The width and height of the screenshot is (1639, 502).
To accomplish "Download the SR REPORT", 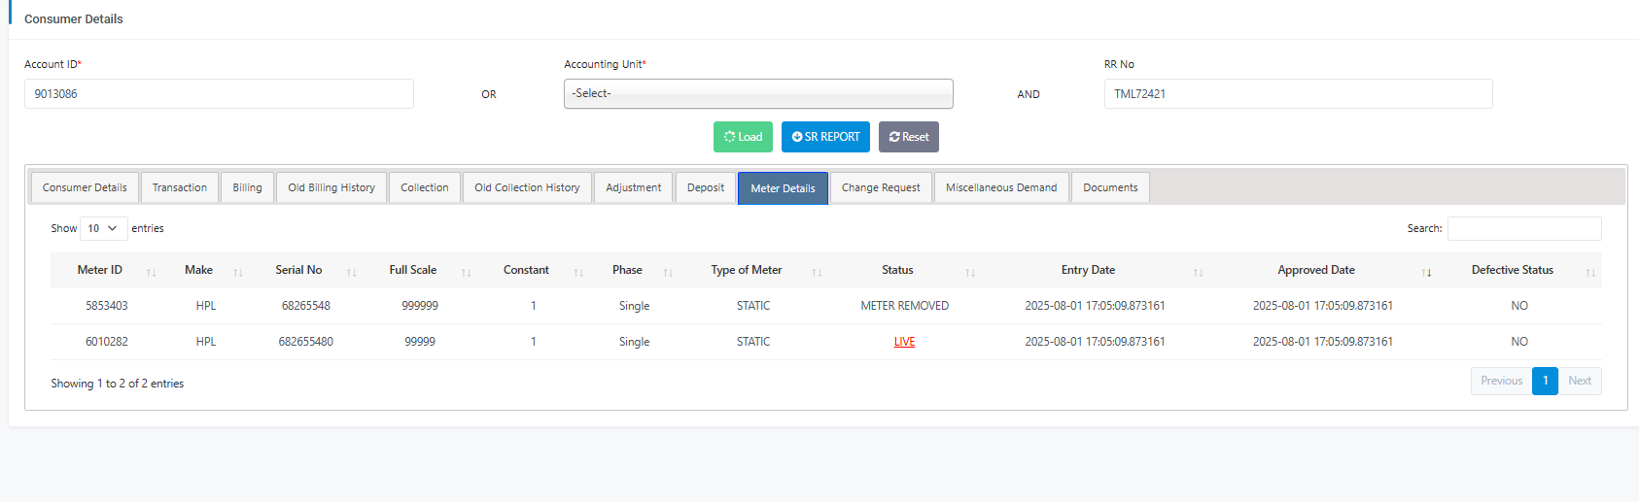I will coord(825,137).
